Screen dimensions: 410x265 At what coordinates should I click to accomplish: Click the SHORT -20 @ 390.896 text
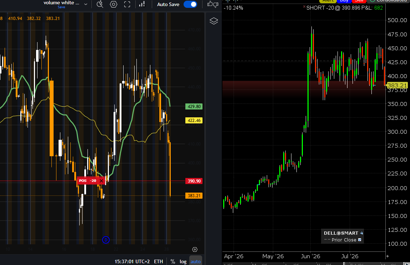click(333, 8)
